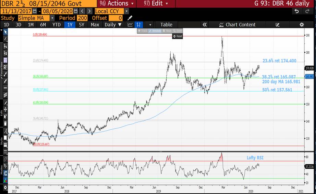Open the Edit dropdown menu
Screen dimensions: 316x194
click(x=156, y=3)
